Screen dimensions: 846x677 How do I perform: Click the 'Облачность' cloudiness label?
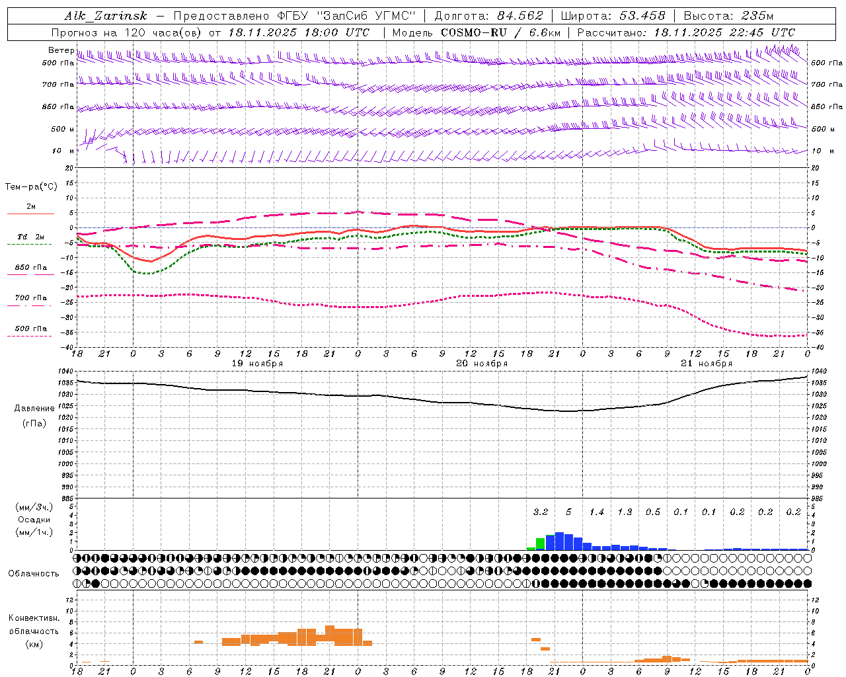click(34, 574)
